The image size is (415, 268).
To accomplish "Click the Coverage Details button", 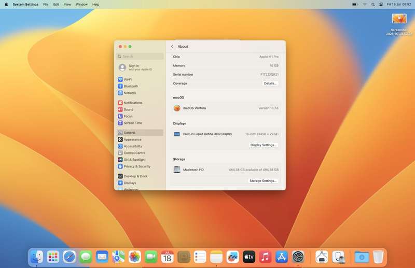I will (x=270, y=83).
